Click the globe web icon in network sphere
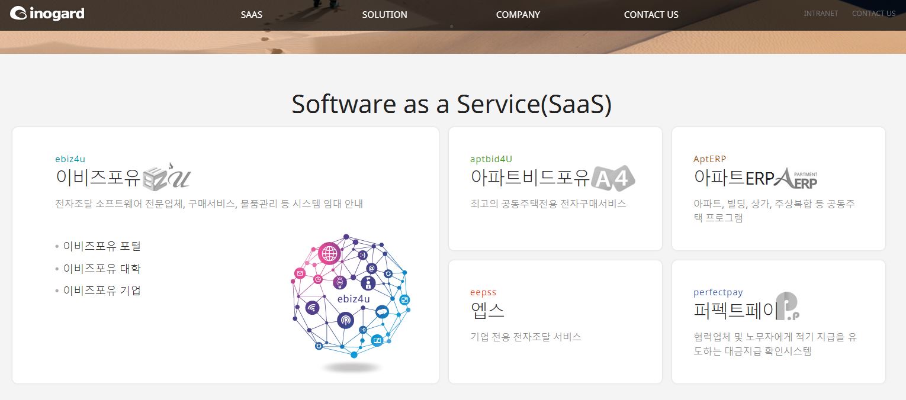Screen dimensions: 906x400 329,253
